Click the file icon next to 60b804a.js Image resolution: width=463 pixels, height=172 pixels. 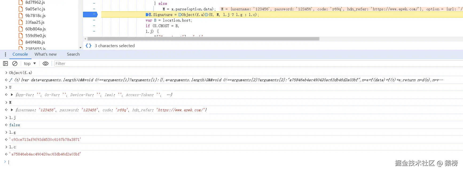21,29
